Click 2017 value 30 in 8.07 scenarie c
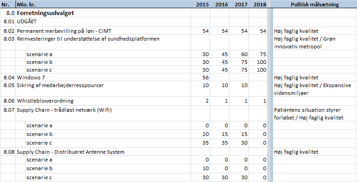Screen dimensions: 357x182 239,143
